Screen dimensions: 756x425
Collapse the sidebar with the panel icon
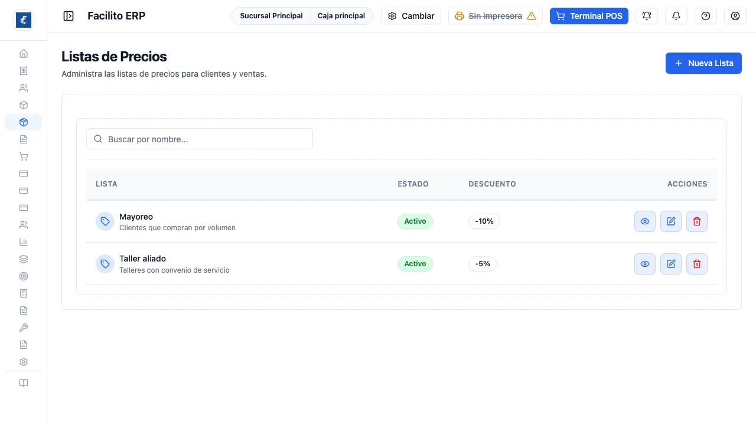69,16
